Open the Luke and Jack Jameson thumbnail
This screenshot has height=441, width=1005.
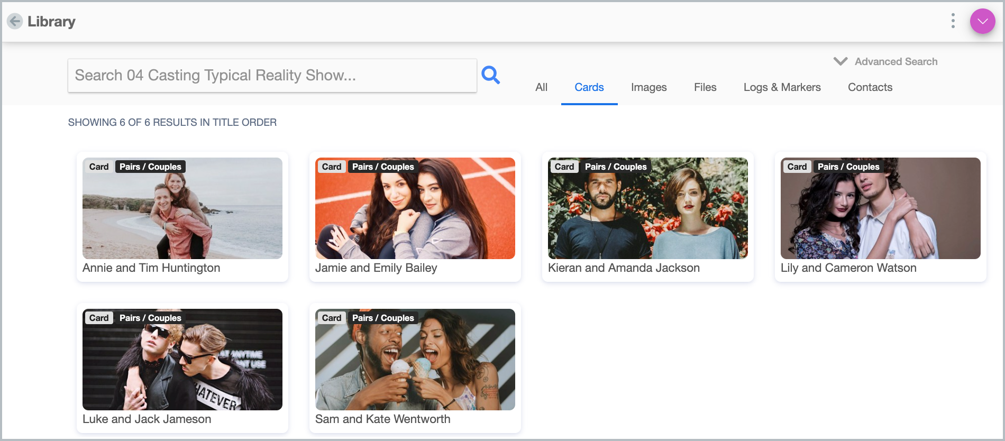[182, 363]
